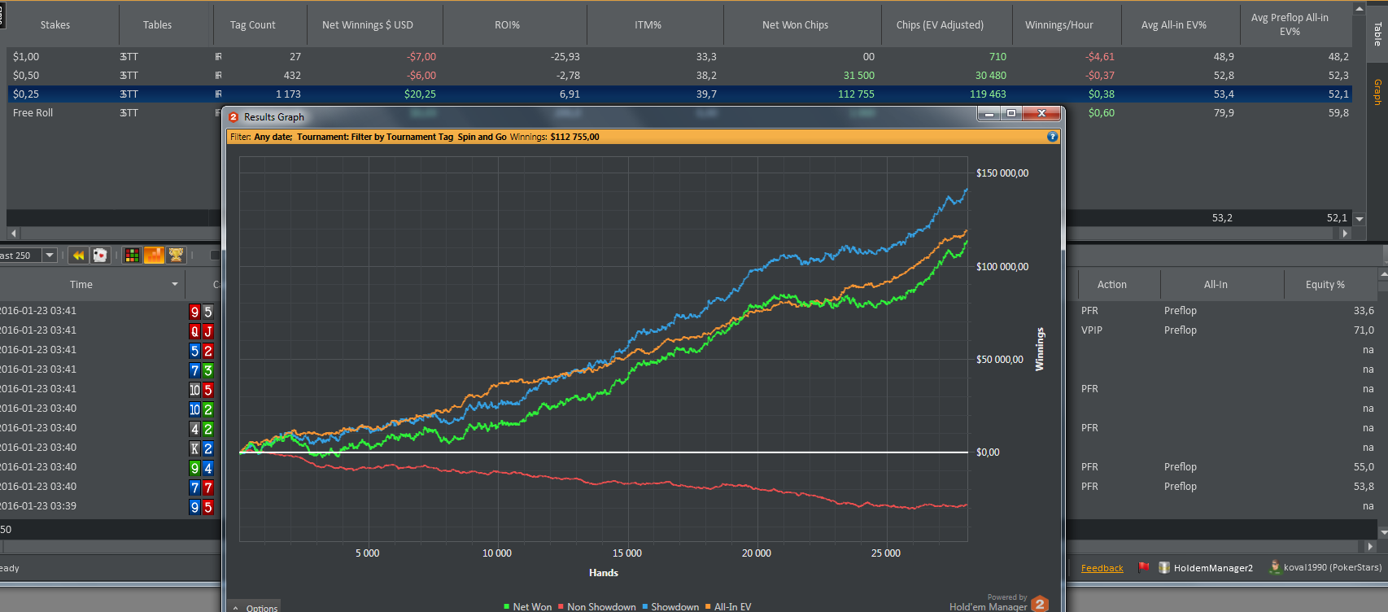Click the red flag icon in status bar
The image size is (1388, 612).
pos(1143,567)
